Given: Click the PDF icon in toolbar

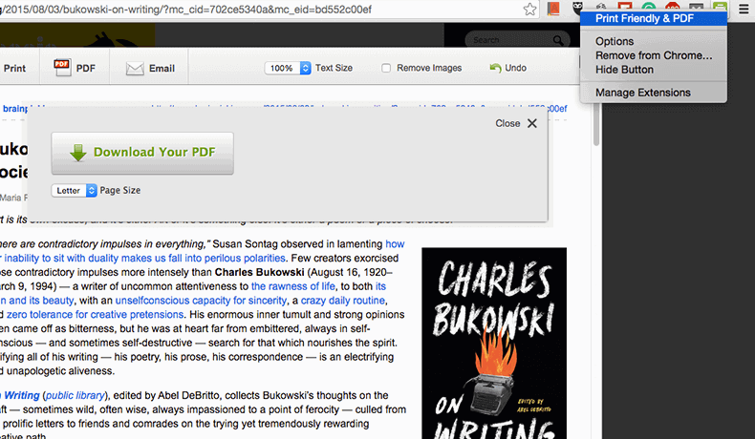Looking at the screenshot, I should click(61, 68).
